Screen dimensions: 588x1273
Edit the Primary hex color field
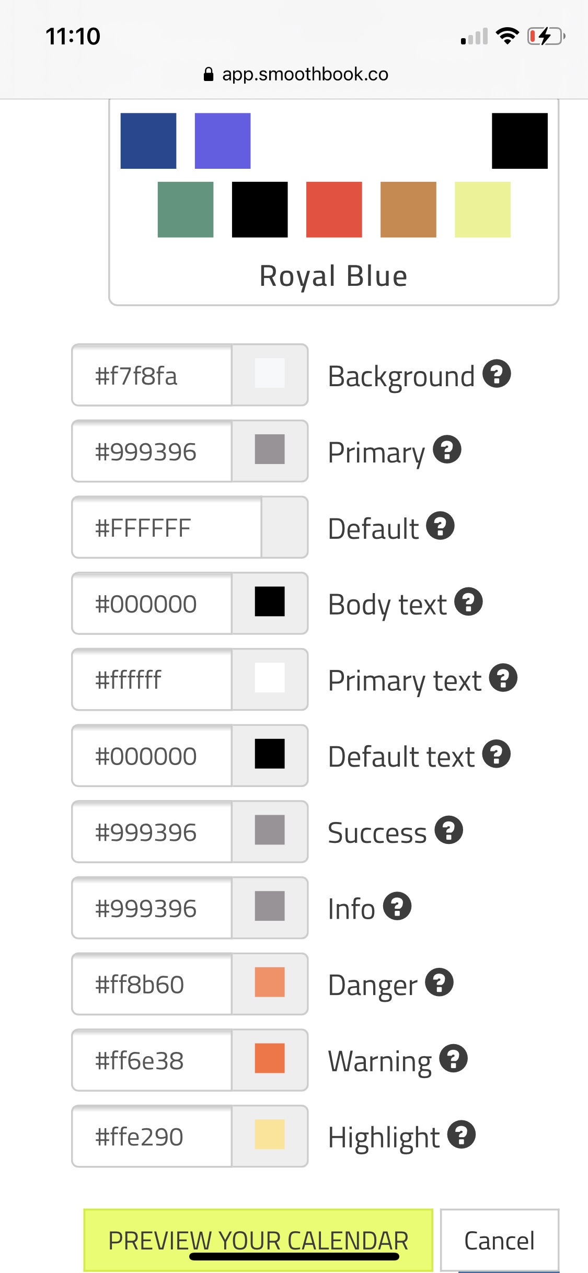tap(152, 452)
